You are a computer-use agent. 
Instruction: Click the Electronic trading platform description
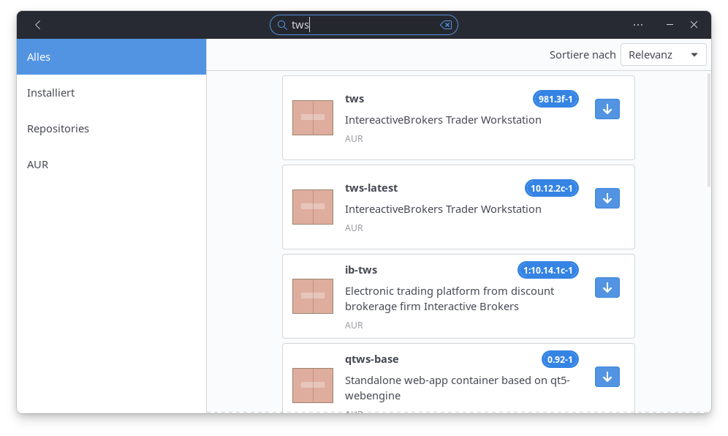click(x=450, y=298)
